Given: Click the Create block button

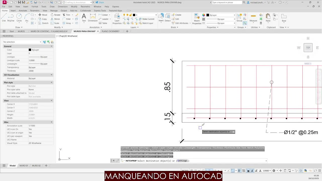Looking at the screenshot, I should pos(177,15).
